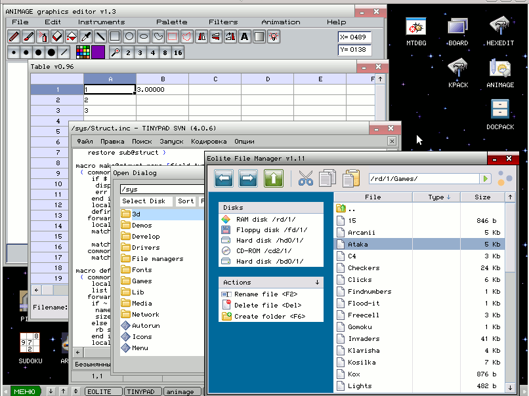Set ANIMAGE zoom level to 3

[140, 52]
